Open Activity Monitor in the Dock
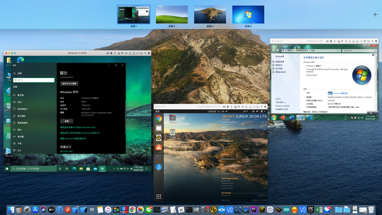The height and width of the screenshot is (215, 382). coord(157,210)
